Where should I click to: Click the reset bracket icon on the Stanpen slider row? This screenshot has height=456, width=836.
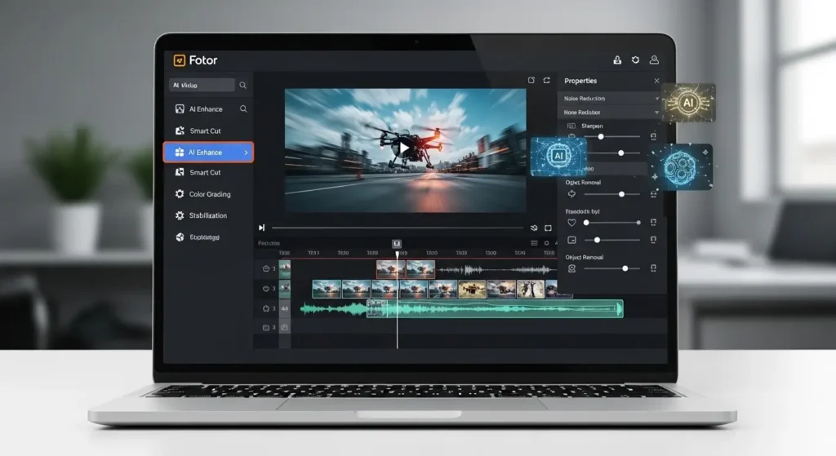pos(653,136)
